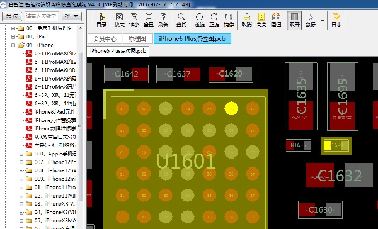Toggle the 双开 dual-window button
Screen dimensions: 378x229
(x=294, y=20)
